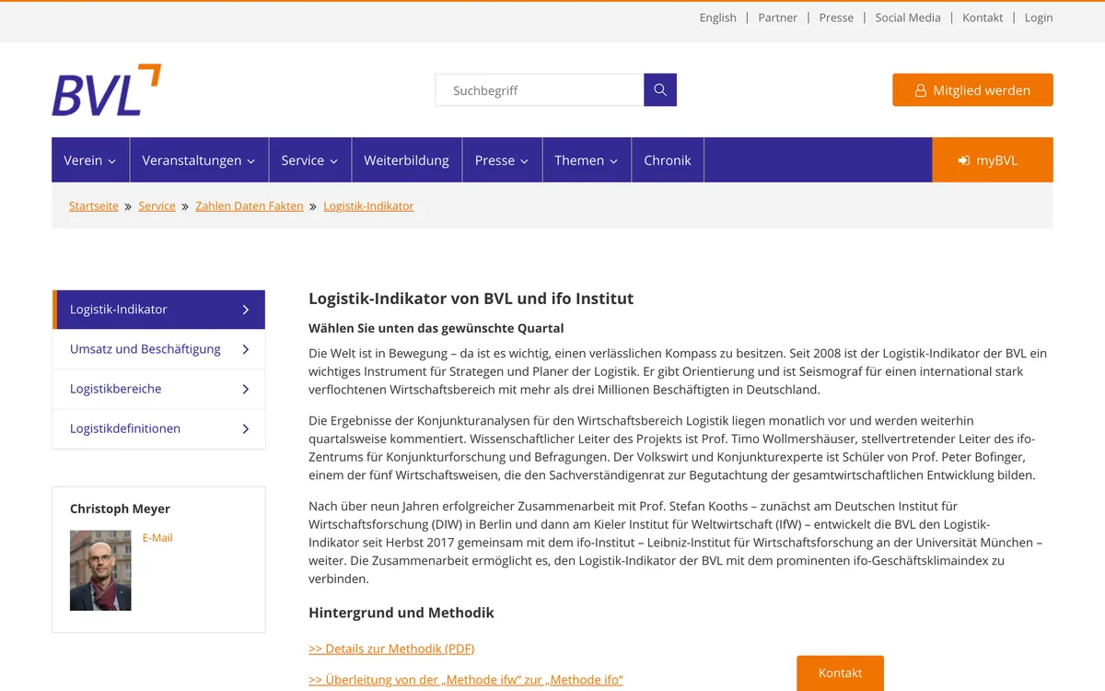Click Christoph Meyer's E-Mail link
1105x691 pixels.
(157, 538)
